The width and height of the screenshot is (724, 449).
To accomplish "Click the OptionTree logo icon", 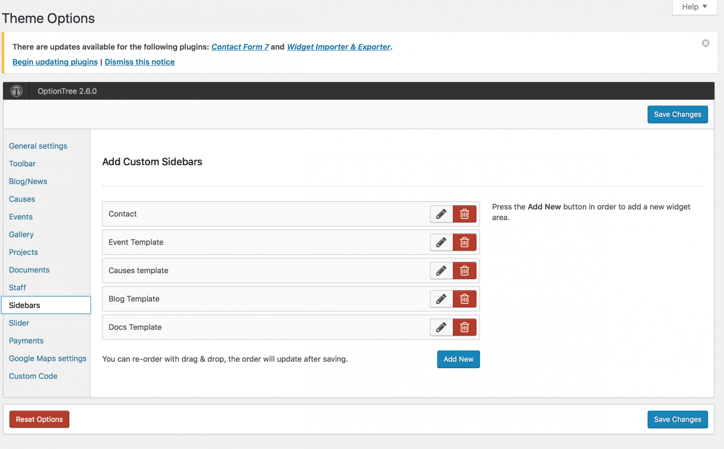I will (x=16, y=91).
